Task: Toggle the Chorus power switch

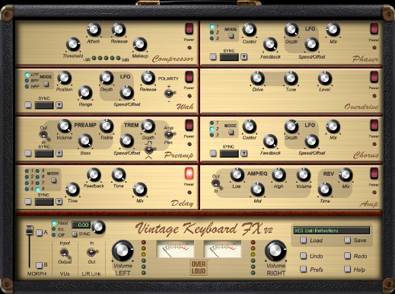Action: point(374,125)
